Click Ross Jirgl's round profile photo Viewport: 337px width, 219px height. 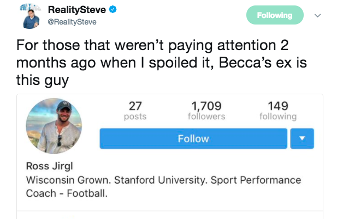(x=54, y=126)
